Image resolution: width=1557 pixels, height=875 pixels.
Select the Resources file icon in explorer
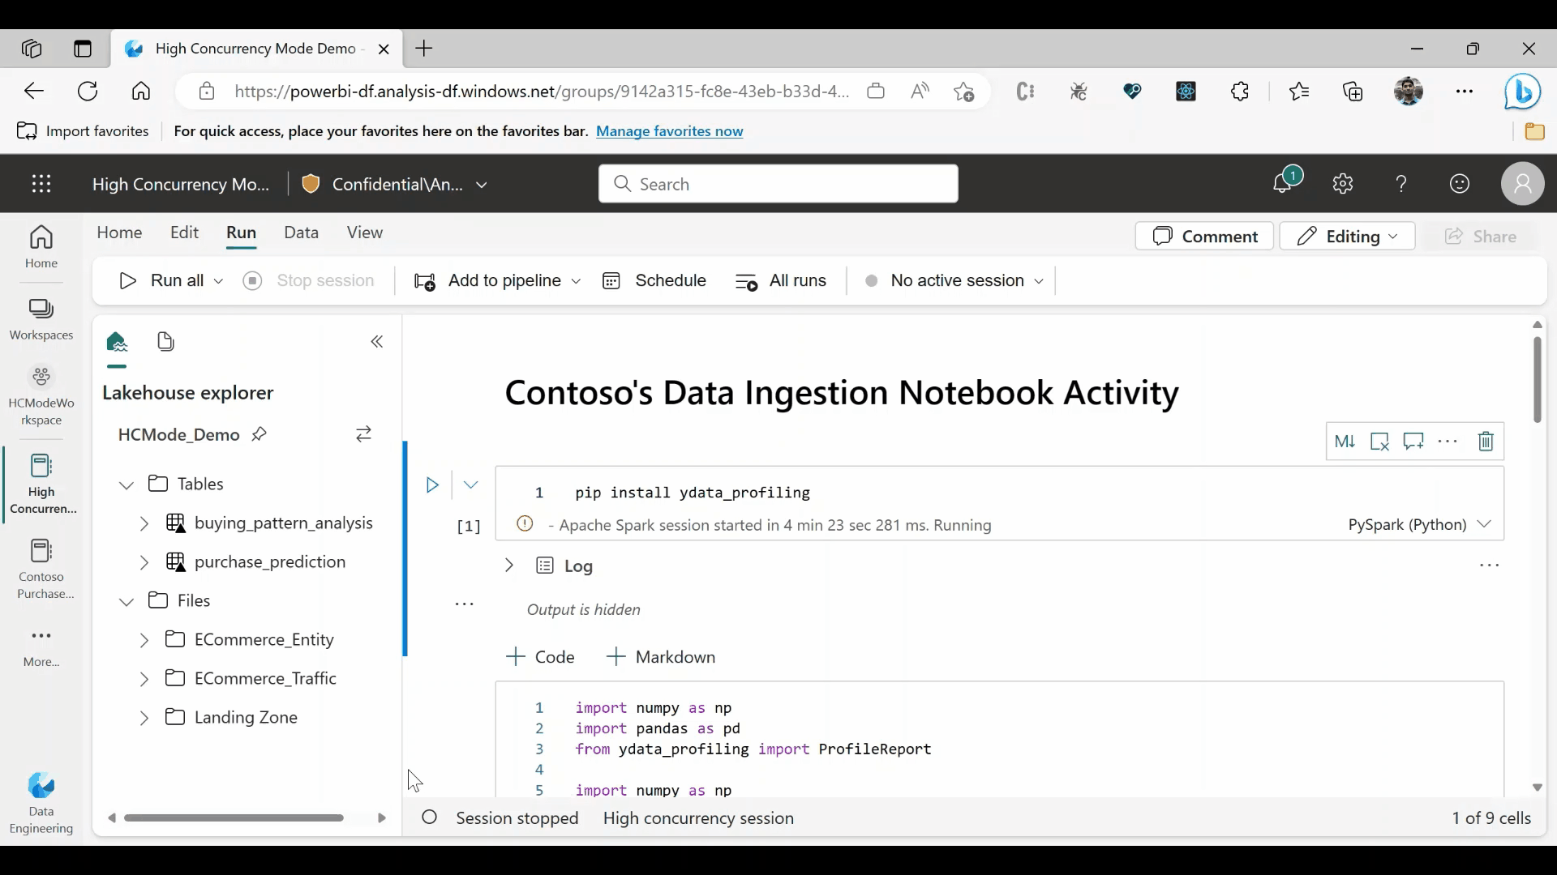[166, 342]
